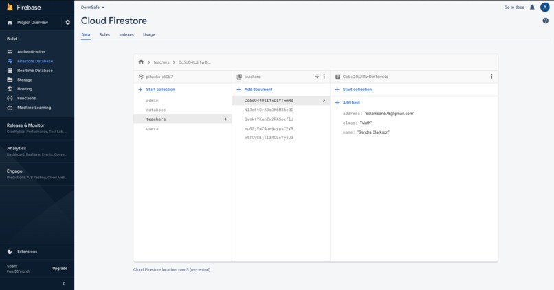Open project settings gear icon

(68, 22)
